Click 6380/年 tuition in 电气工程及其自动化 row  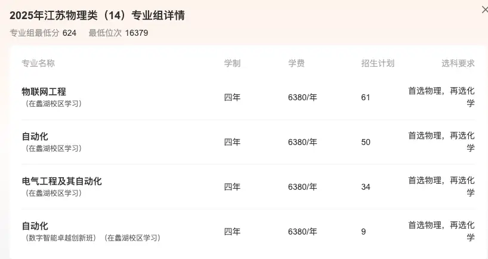(302, 187)
